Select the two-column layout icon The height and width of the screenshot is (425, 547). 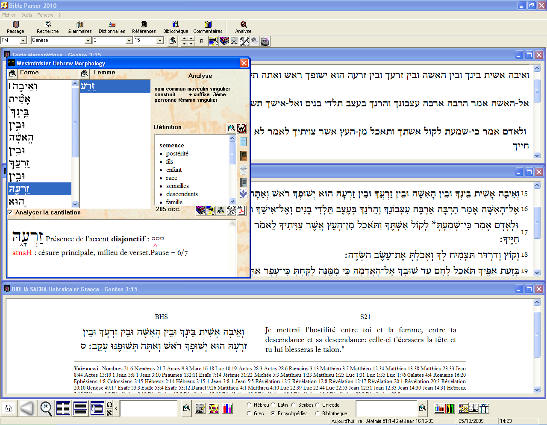pyautogui.click(x=63, y=409)
